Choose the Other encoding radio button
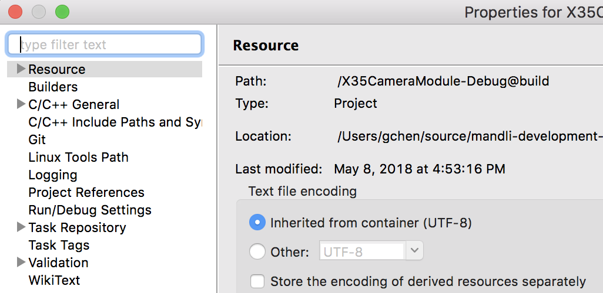The image size is (603, 293). tap(257, 252)
